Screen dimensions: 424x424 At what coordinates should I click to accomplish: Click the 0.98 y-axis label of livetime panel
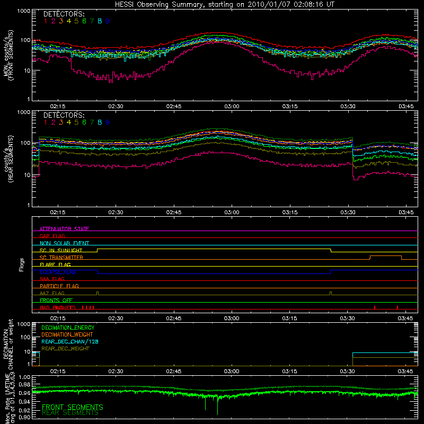click(24, 384)
